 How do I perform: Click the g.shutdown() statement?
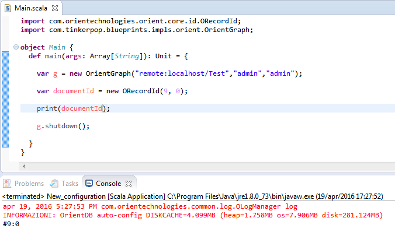[63, 126]
